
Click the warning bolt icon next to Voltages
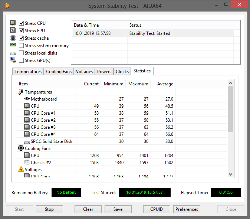(21, 169)
